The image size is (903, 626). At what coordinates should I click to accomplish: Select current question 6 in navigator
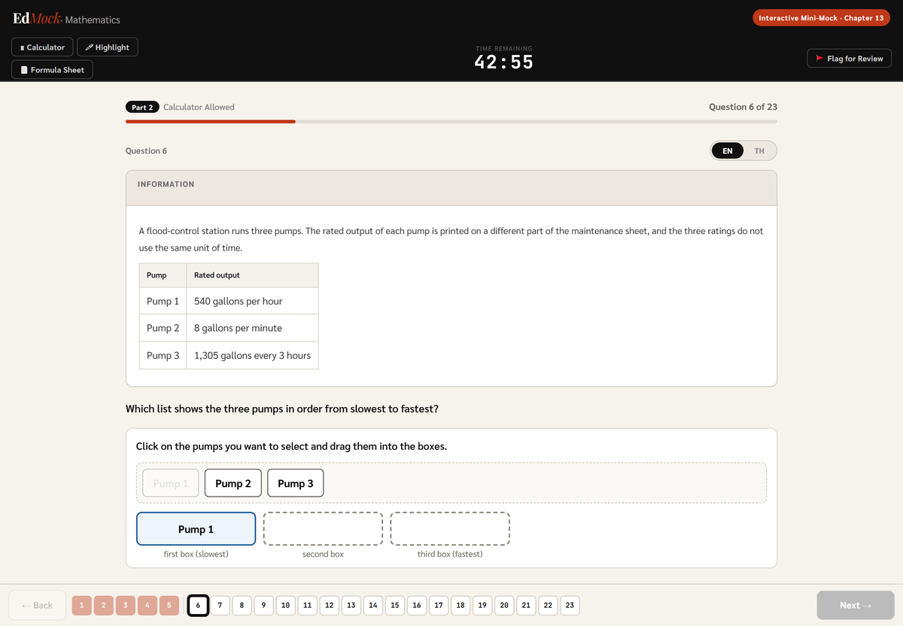[197, 605]
